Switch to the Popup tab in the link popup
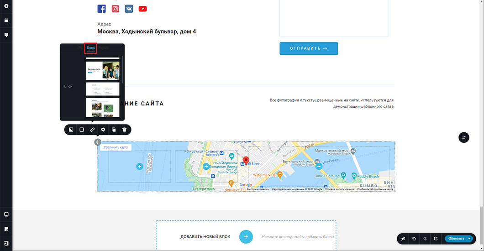 tap(103, 48)
